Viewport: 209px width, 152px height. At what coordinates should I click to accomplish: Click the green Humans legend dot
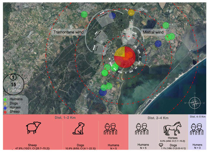point(5,99)
